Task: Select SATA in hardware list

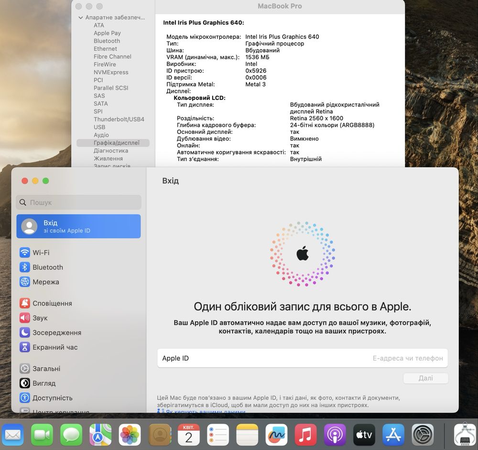Action: (100, 103)
